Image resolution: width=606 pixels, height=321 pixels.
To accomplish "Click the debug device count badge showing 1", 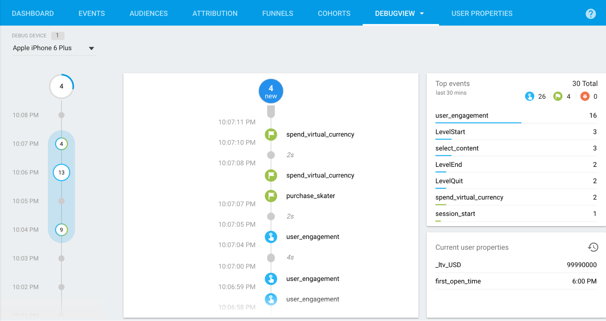I will coord(57,35).
